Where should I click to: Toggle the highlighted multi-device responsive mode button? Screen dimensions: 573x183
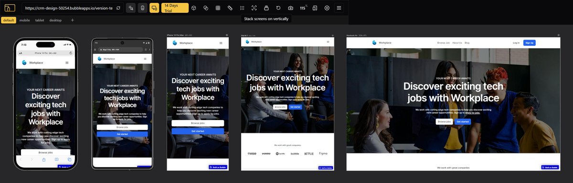point(155,8)
